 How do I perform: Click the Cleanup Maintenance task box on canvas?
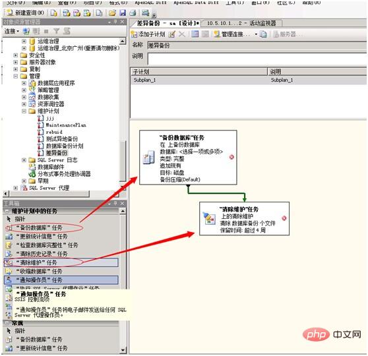point(244,218)
